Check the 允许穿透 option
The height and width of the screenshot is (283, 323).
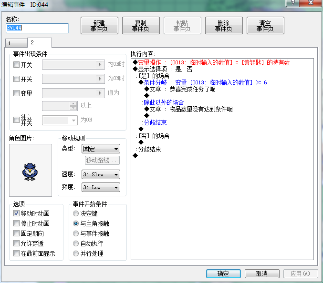point(16,243)
